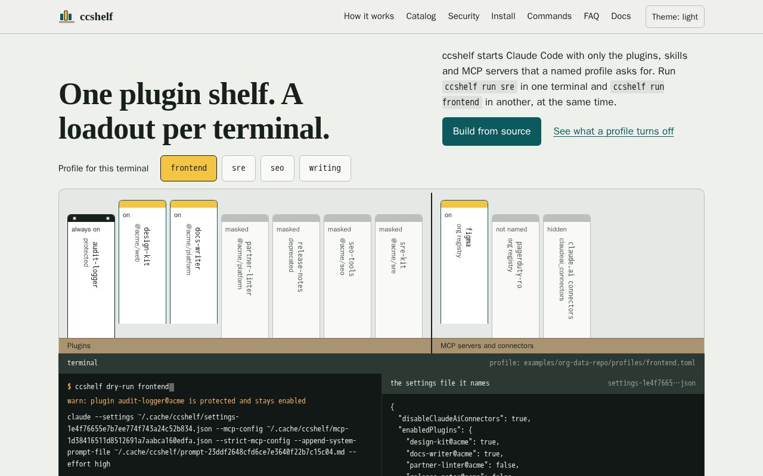Select the pagerduty-ro MCP server
Viewport: 763px width, 476px height.
pyautogui.click(x=516, y=276)
